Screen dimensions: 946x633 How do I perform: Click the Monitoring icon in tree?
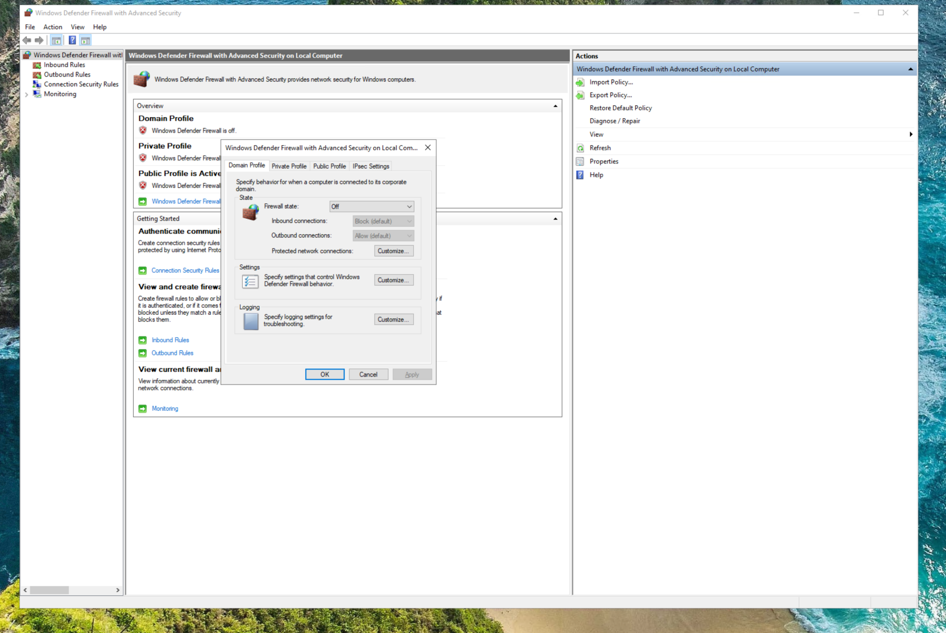(x=37, y=94)
